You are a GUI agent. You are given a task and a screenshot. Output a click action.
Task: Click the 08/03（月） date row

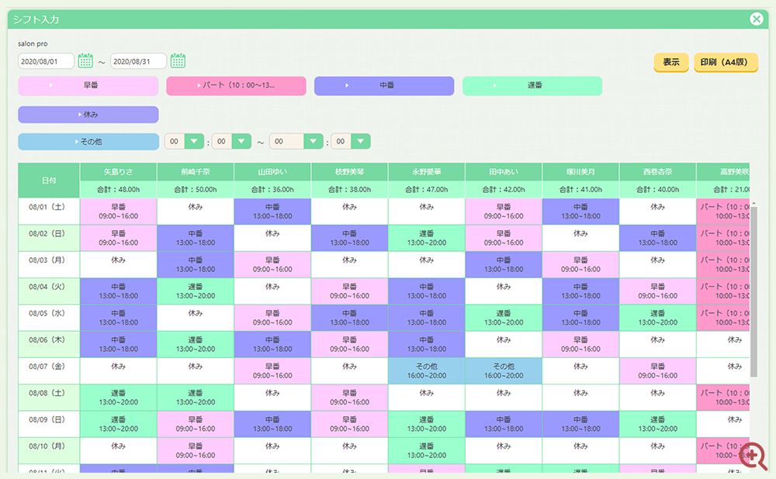click(49, 265)
